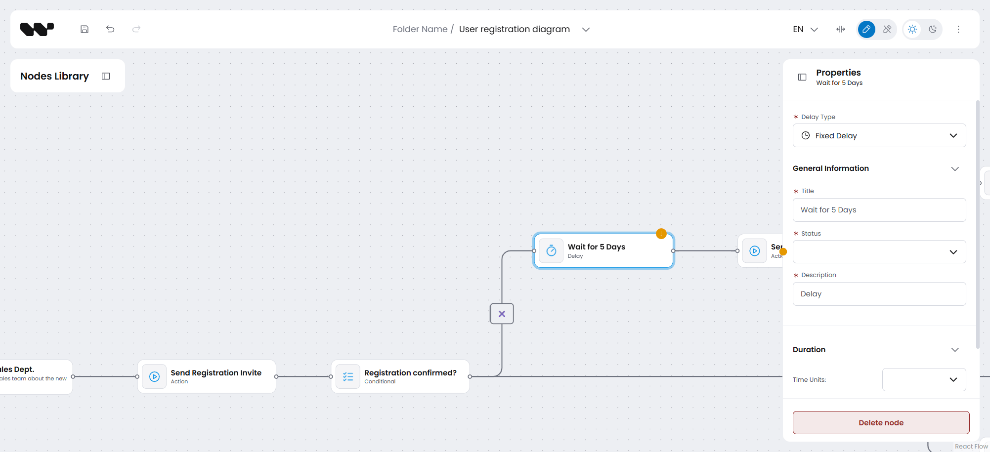Click the save diagram icon
The width and height of the screenshot is (990, 452).
pyautogui.click(x=85, y=29)
